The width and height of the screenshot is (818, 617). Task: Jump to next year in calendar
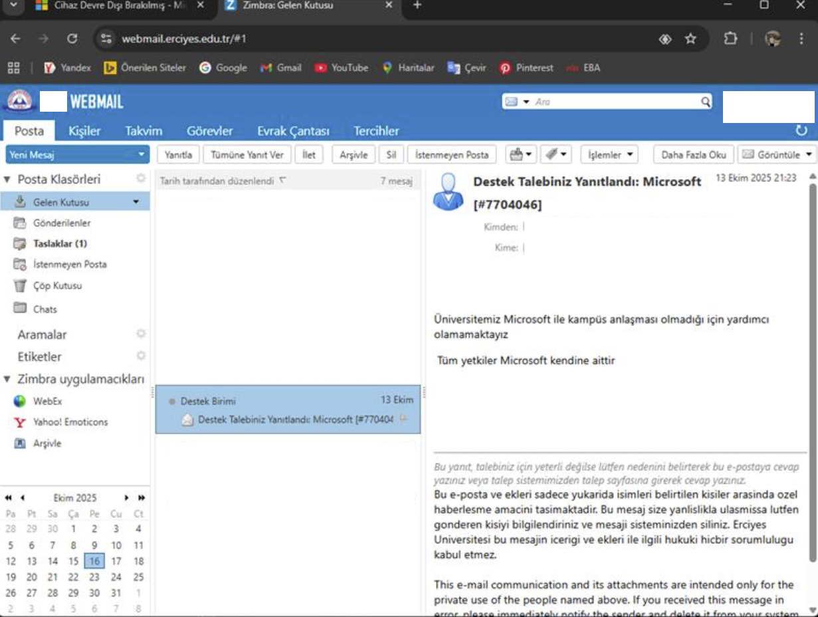tap(142, 497)
